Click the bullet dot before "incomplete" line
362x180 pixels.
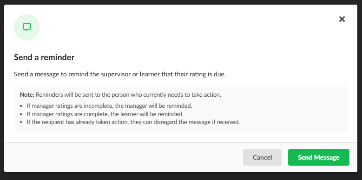coord(21,106)
